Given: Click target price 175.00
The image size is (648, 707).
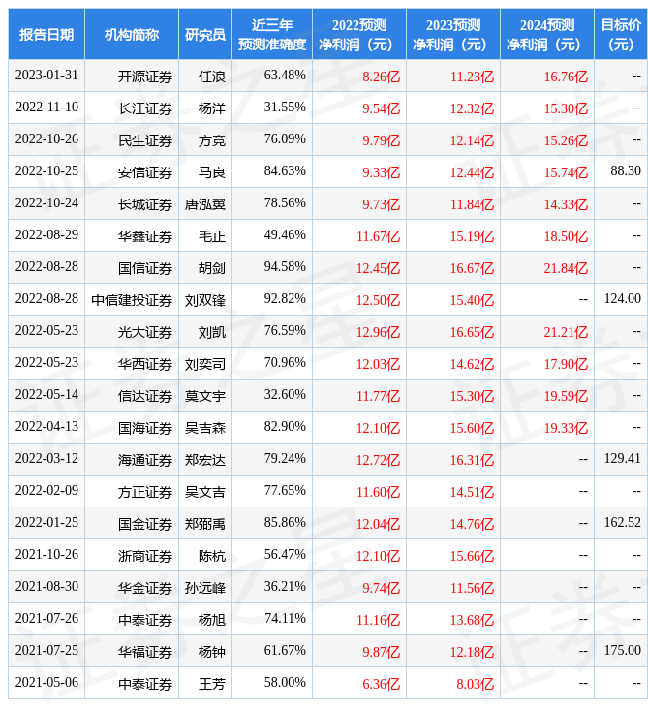Looking at the screenshot, I should (622, 651).
